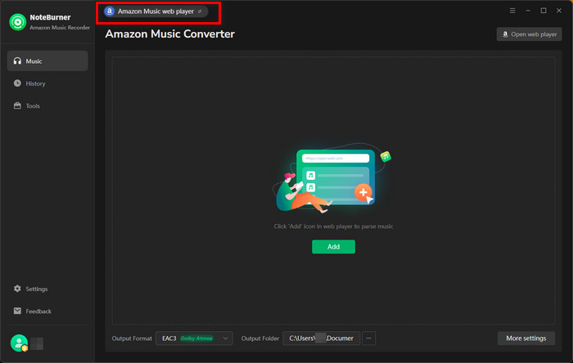Click the green Add button

tap(333, 247)
